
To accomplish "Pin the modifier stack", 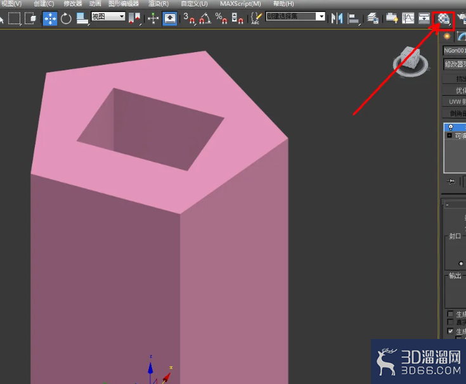I will 451,181.
